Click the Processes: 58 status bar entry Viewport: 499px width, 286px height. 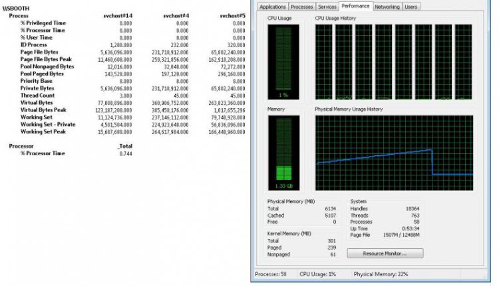[271, 274]
